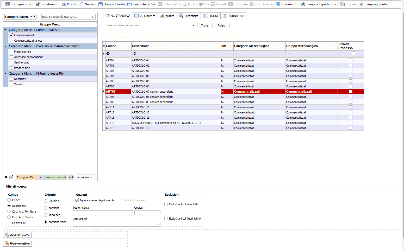404x250 pixels.
Task: Click the Stili toolbar item
Action: (204, 4)
